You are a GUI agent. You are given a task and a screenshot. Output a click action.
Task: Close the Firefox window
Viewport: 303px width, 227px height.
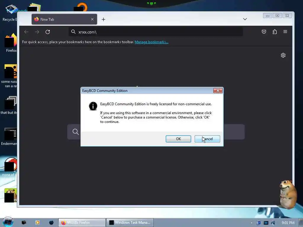287,16
